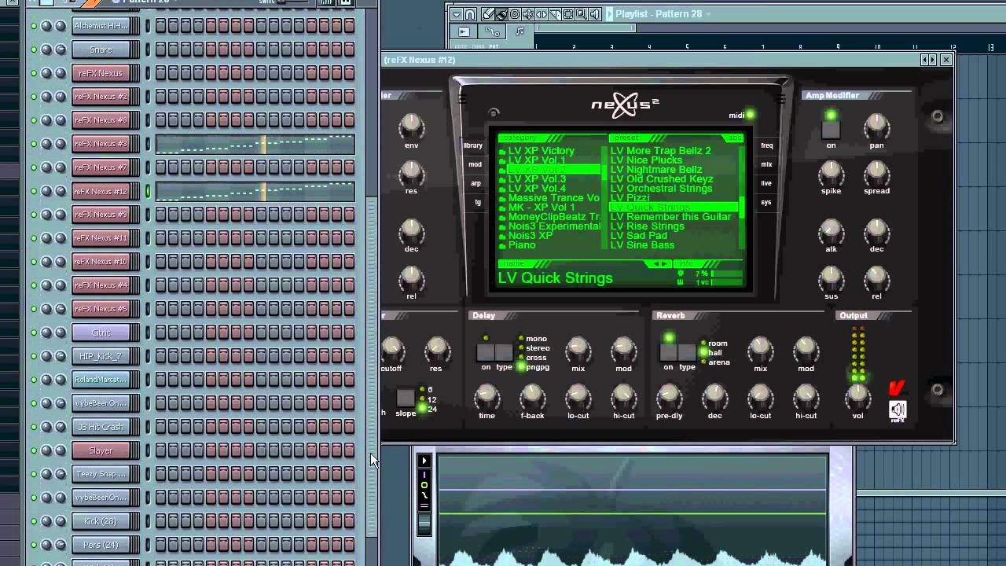Image resolution: width=1006 pixels, height=566 pixels.
Task: Mute the Citric channel green LED
Action: [x=33, y=333]
